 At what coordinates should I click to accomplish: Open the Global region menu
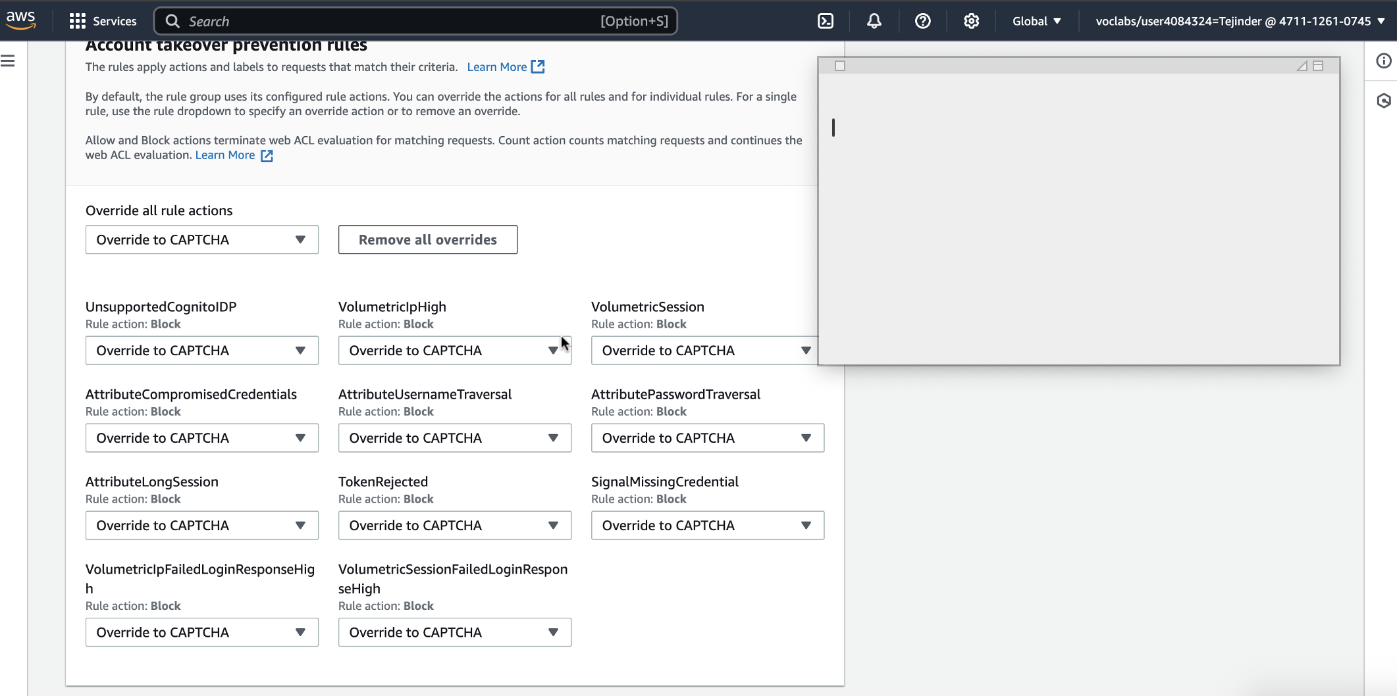coord(1037,21)
